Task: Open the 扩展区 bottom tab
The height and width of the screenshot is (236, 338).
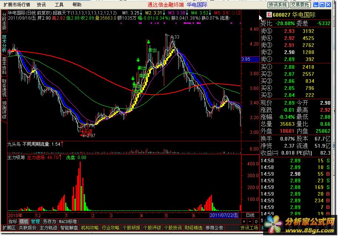Action: click(x=9, y=228)
